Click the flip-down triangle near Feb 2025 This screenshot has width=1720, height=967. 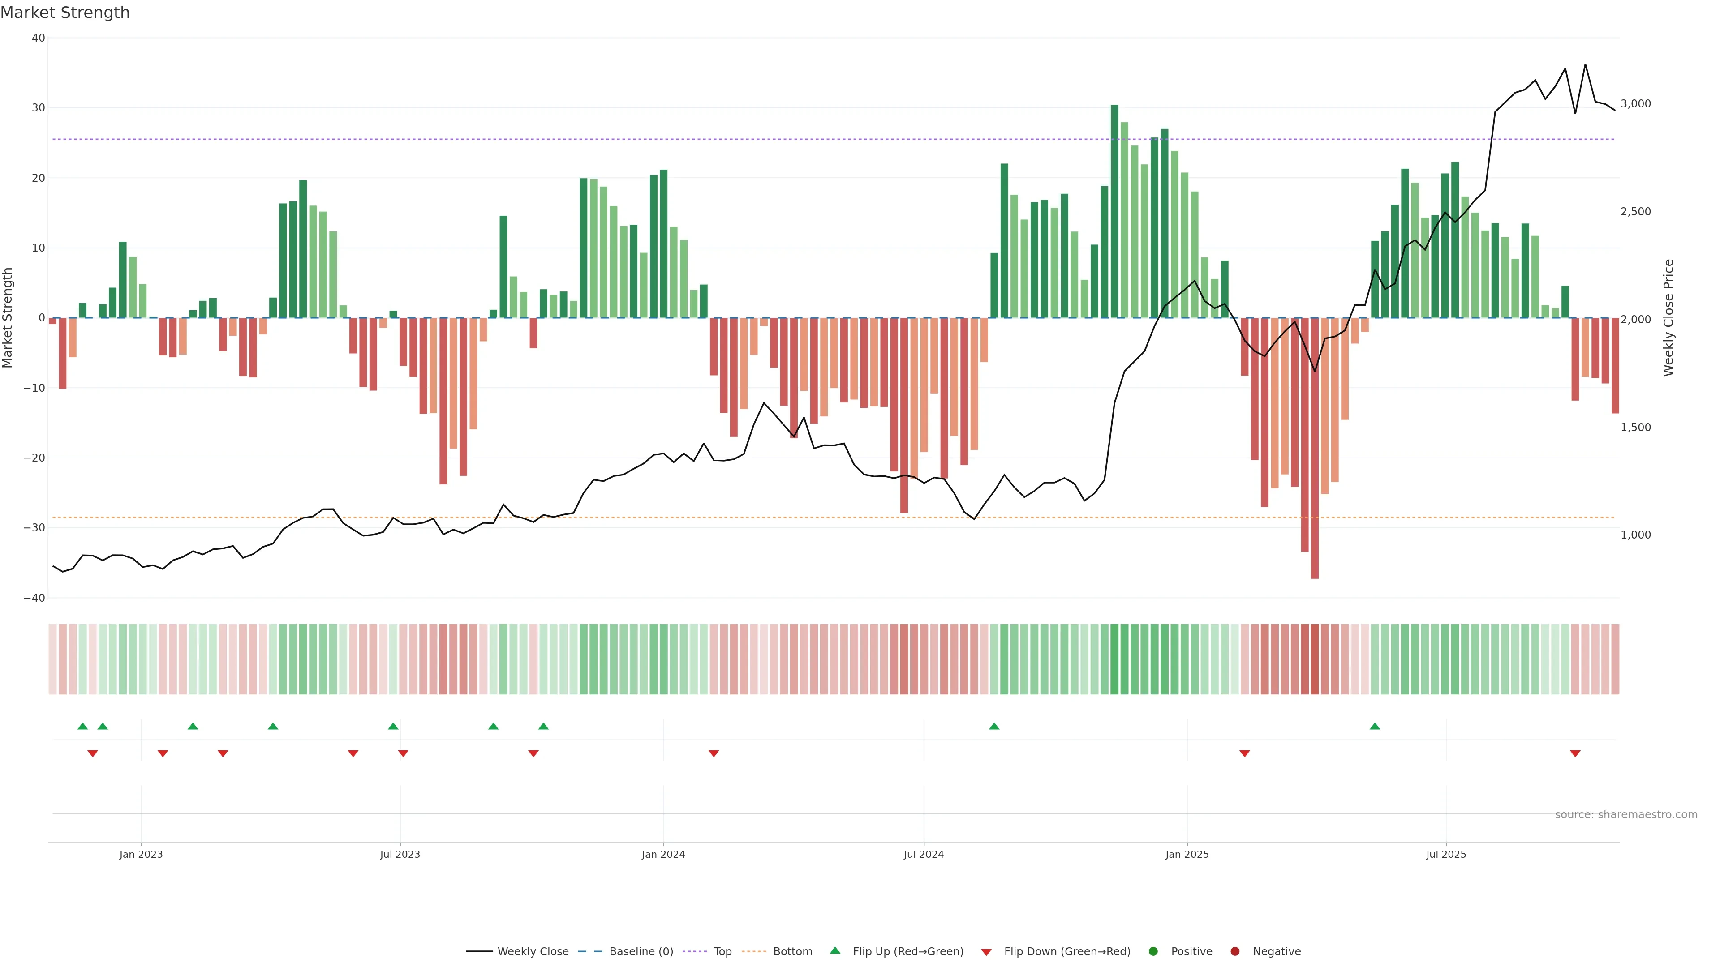[x=1245, y=753]
